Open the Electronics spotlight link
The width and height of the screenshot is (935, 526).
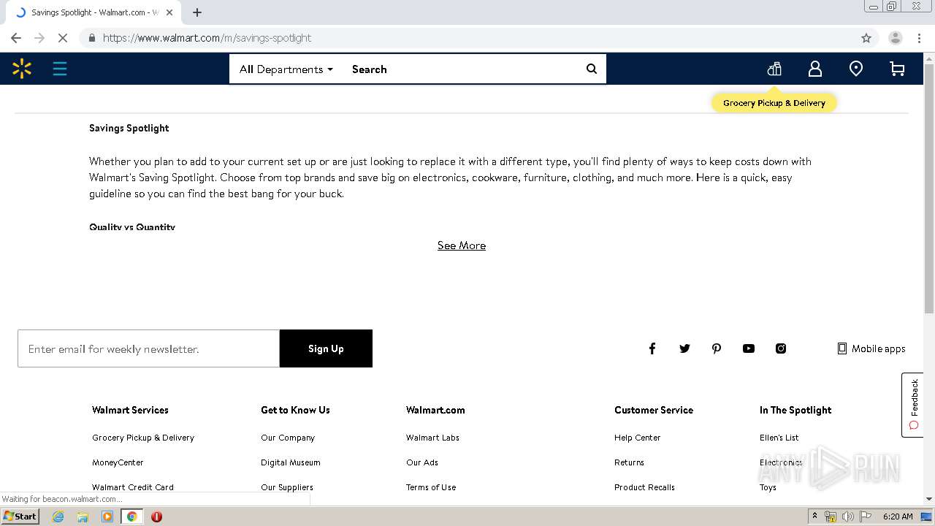[781, 462]
